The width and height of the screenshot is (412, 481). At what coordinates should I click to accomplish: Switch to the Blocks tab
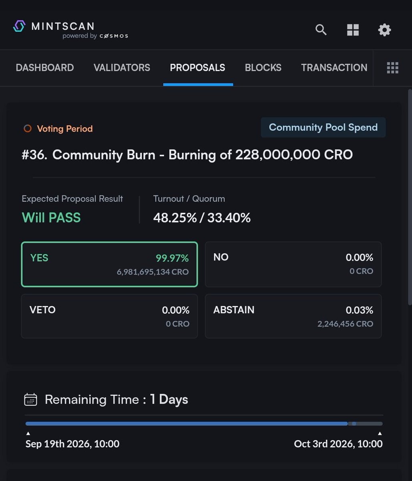(x=263, y=68)
